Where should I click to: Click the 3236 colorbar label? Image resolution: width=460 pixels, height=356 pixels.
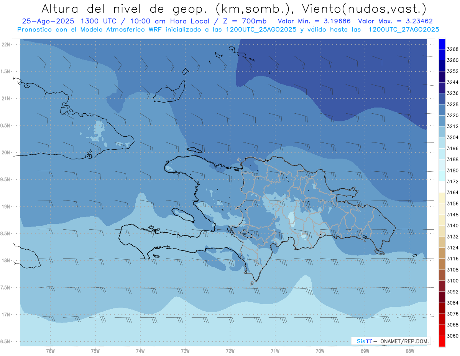(453, 93)
